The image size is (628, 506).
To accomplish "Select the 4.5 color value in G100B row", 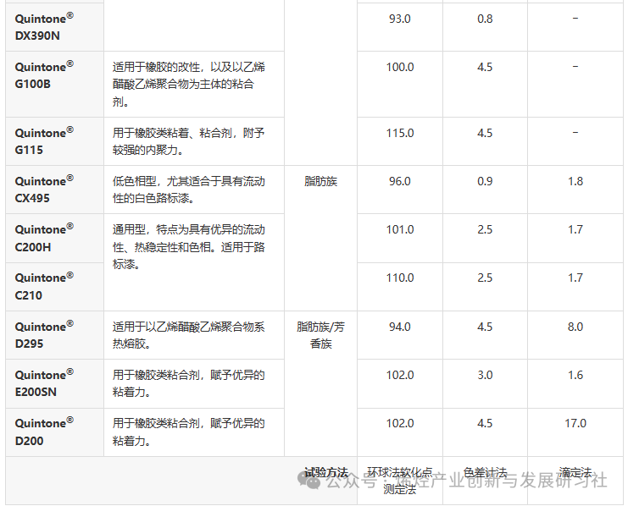I will click(x=485, y=67).
